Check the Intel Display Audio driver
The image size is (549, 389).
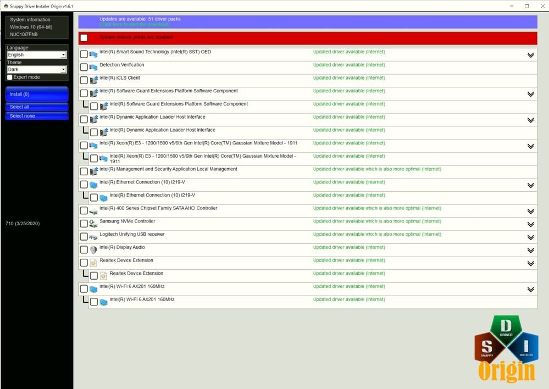point(84,249)
